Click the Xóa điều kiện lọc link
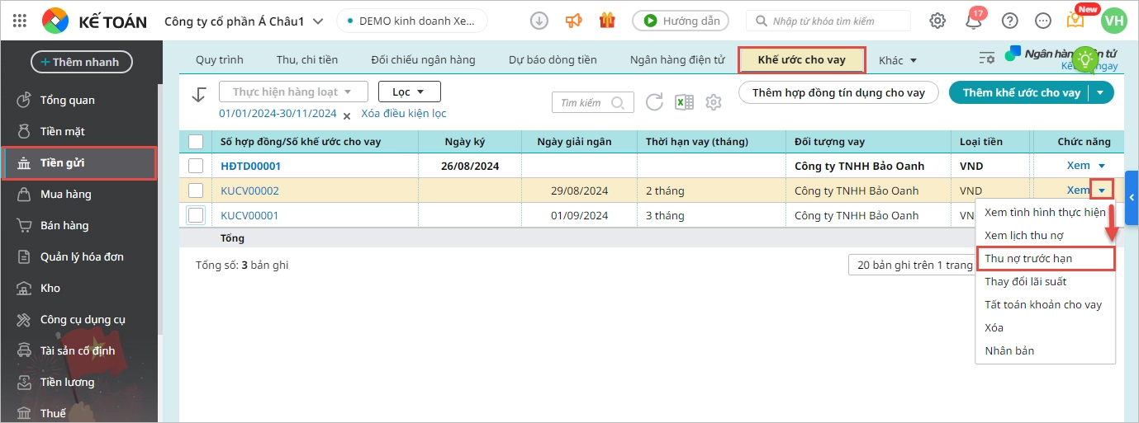This screenshot has width=1139, height=423. 404,114
